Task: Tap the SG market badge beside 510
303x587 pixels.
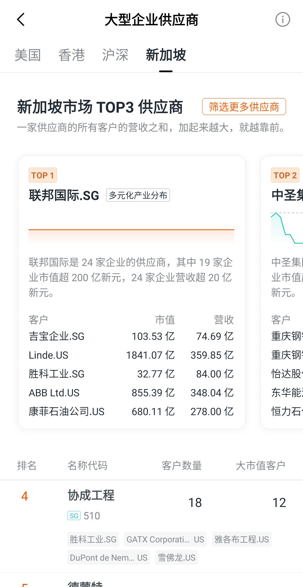Action: 74,516
